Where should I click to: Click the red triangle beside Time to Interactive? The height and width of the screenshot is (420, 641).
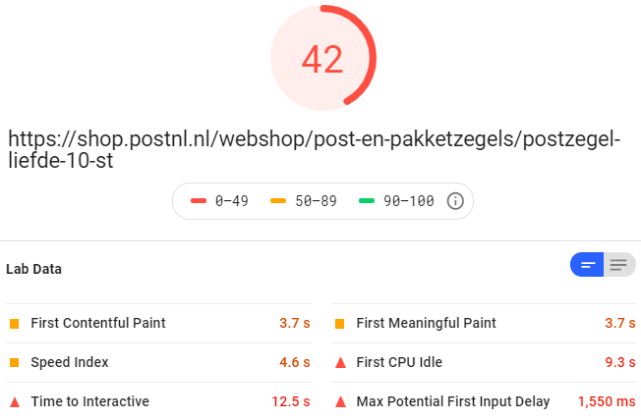click(x=15, y=402)
